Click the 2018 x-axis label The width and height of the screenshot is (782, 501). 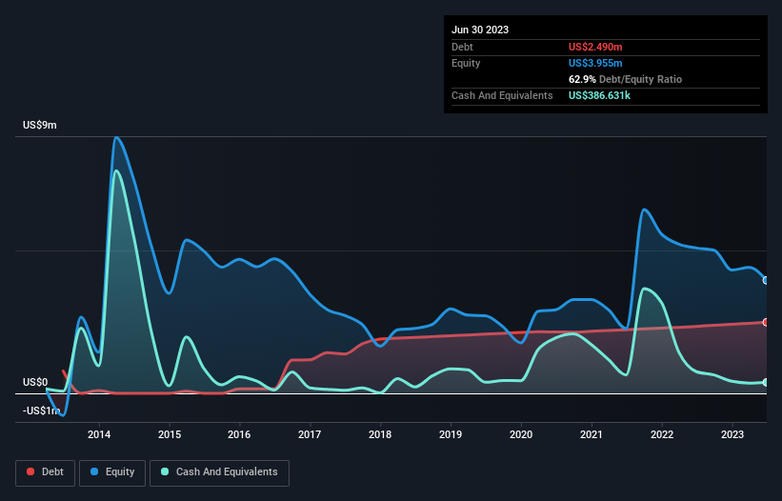pos(380,434)
